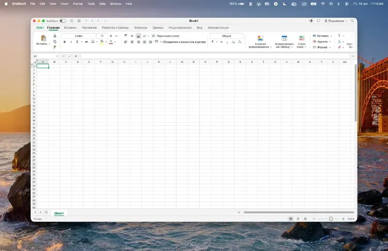Open Comments pane icon
This screenshot has height=251, width=388.
pos(319,21)
